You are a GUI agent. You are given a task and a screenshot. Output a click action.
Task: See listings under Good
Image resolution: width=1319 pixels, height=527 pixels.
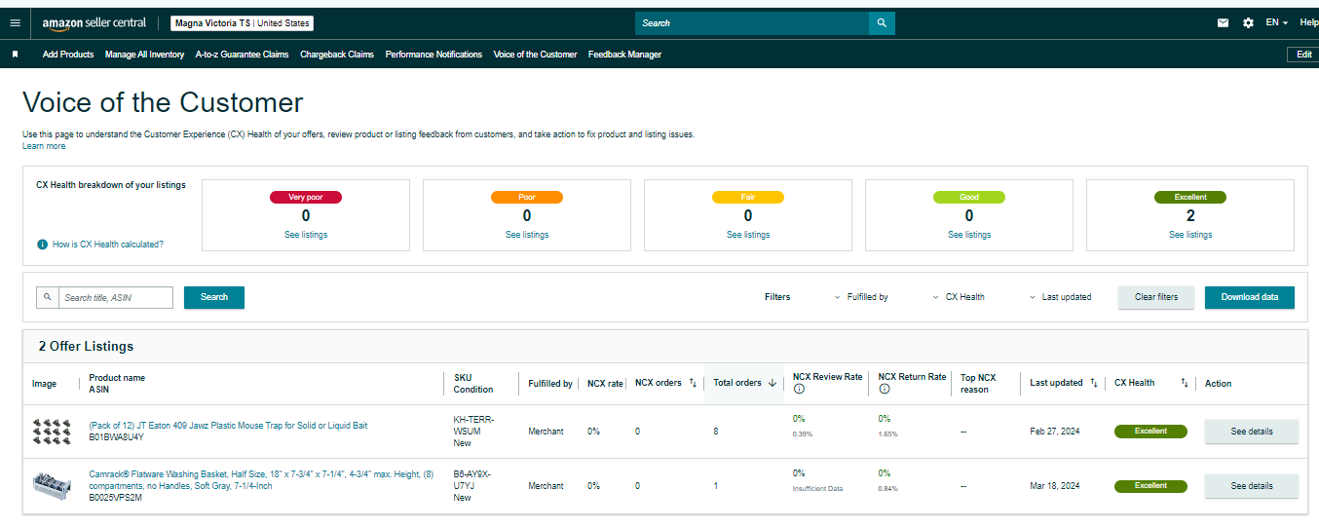click(x=969, y=235)
